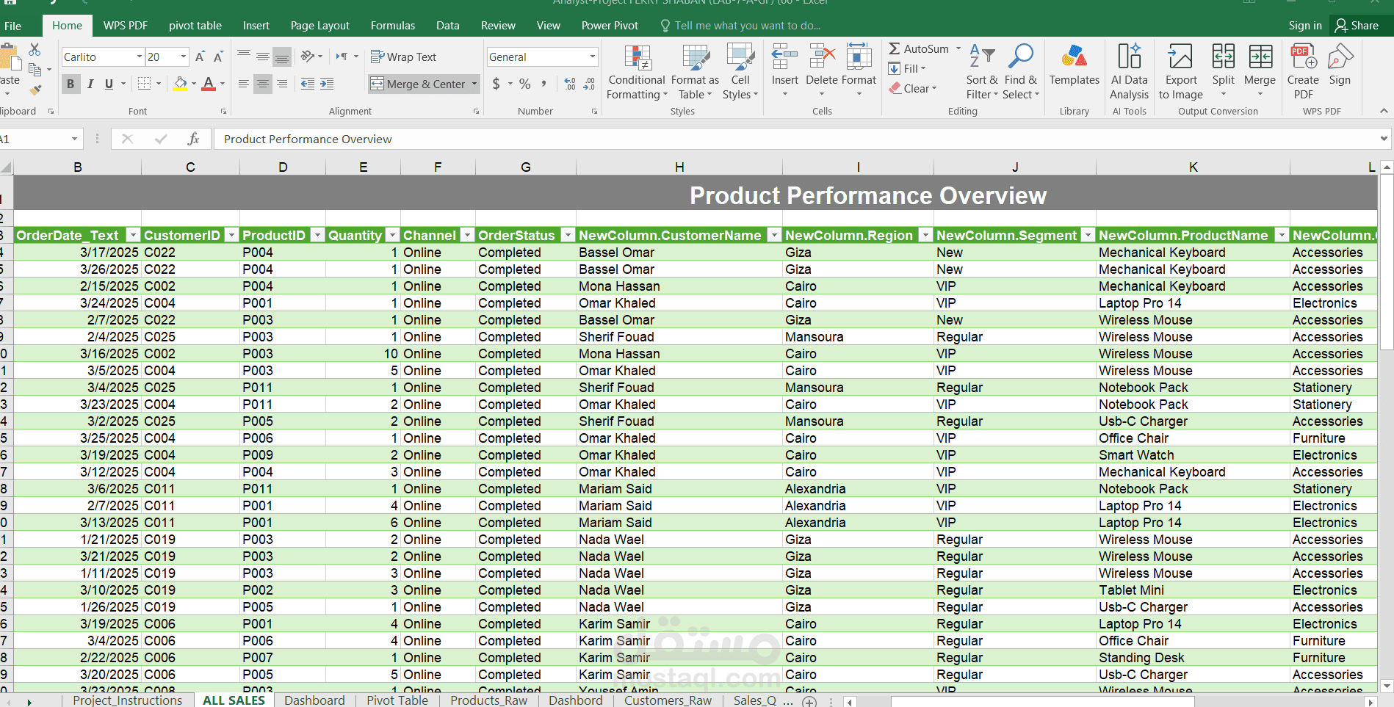
Task: Toggle Top Align button
Action: [244, 56]
